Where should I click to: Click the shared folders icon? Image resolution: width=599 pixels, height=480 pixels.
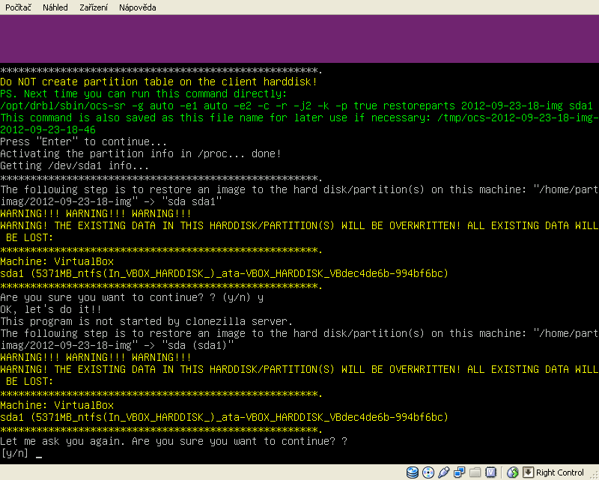coord(475,473)
